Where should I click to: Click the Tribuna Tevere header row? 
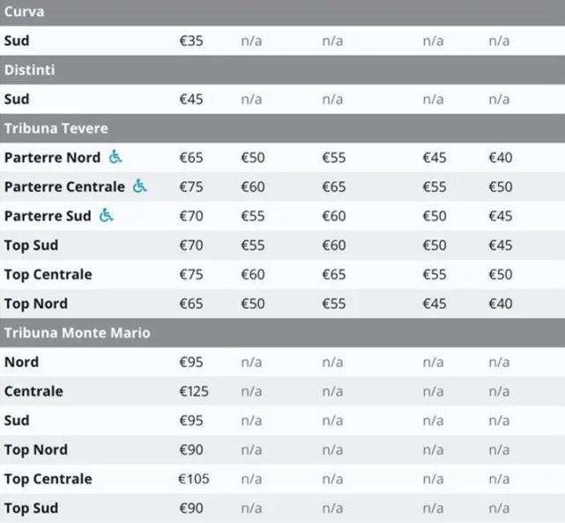point(282,129)
